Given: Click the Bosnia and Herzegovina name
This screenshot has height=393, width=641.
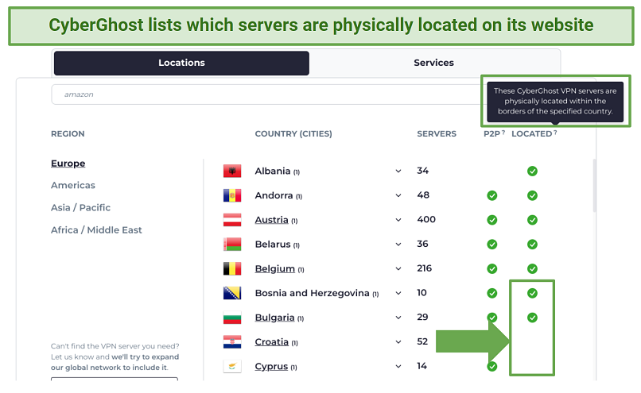Looking at the screenshot, I should point(312,293).
